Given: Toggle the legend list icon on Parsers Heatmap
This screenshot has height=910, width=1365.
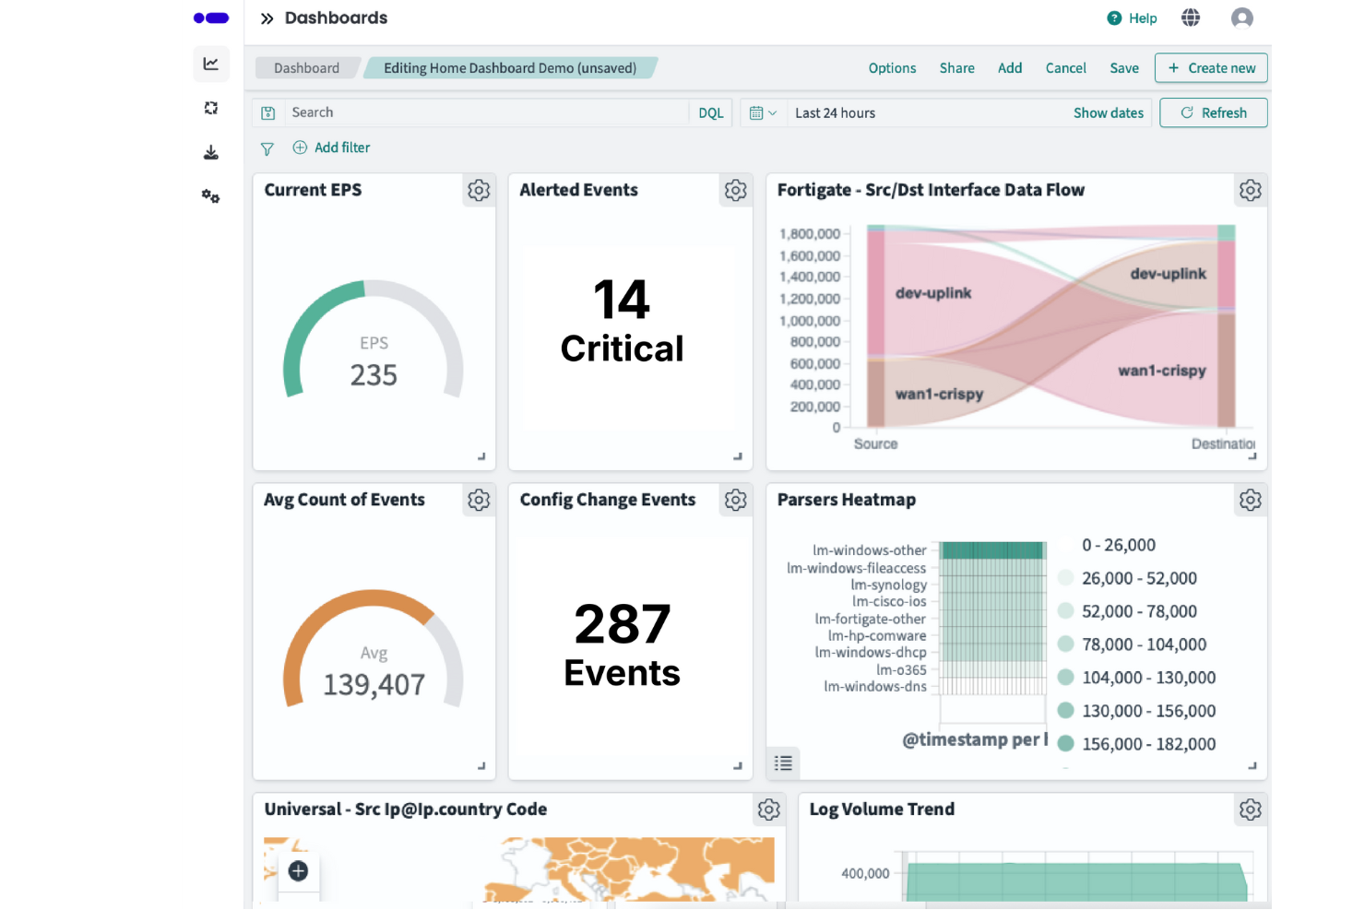Looking at the screenshot, I should [783, 763].
